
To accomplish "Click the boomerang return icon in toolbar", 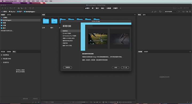I will click(15, 8).
